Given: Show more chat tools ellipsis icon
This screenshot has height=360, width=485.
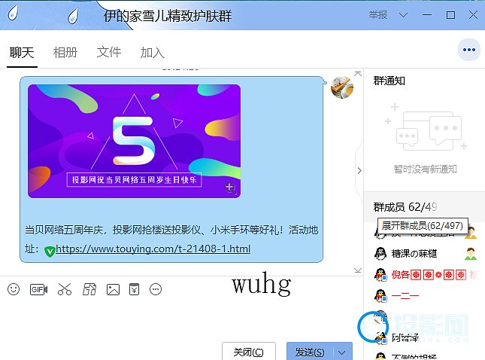Looking at the screenshot, I should click(x=156, y=289).
